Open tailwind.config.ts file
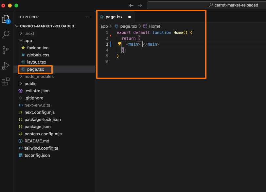Viewport: 266px width, 192px height. (x=41, y=148)
